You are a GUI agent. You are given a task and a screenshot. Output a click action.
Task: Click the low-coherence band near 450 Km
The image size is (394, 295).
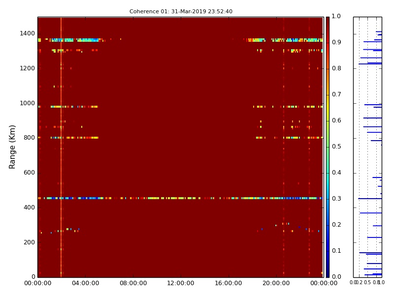pyautogui.click(x=180, y=198)
